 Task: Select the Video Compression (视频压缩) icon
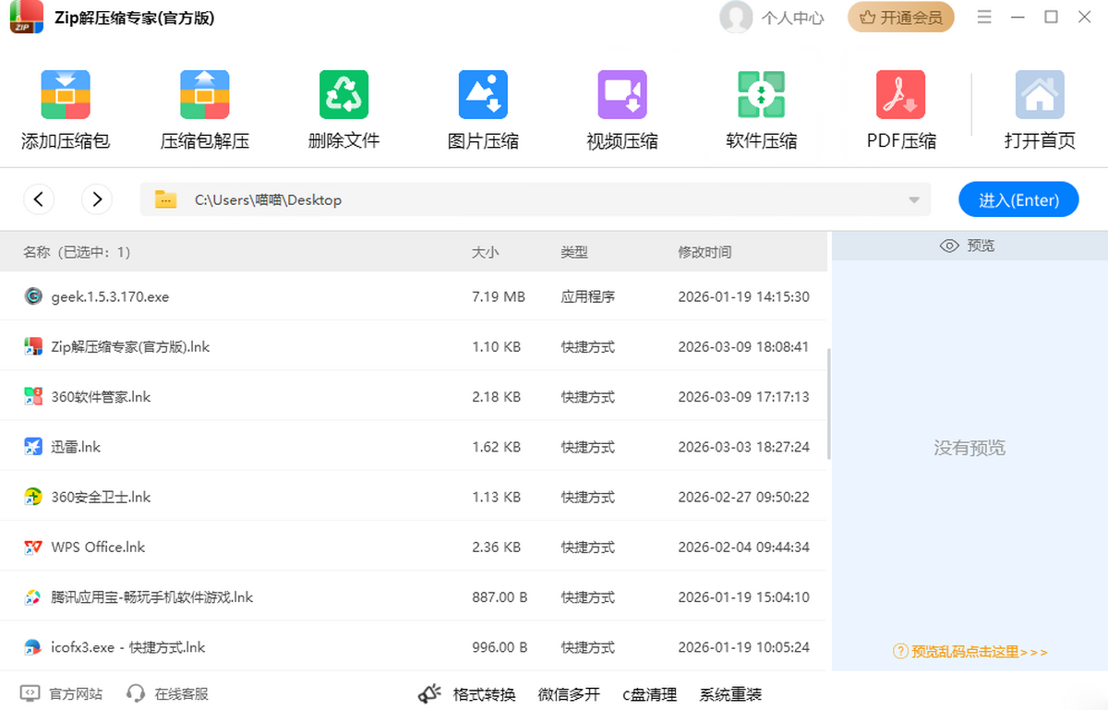pos(622,95)
